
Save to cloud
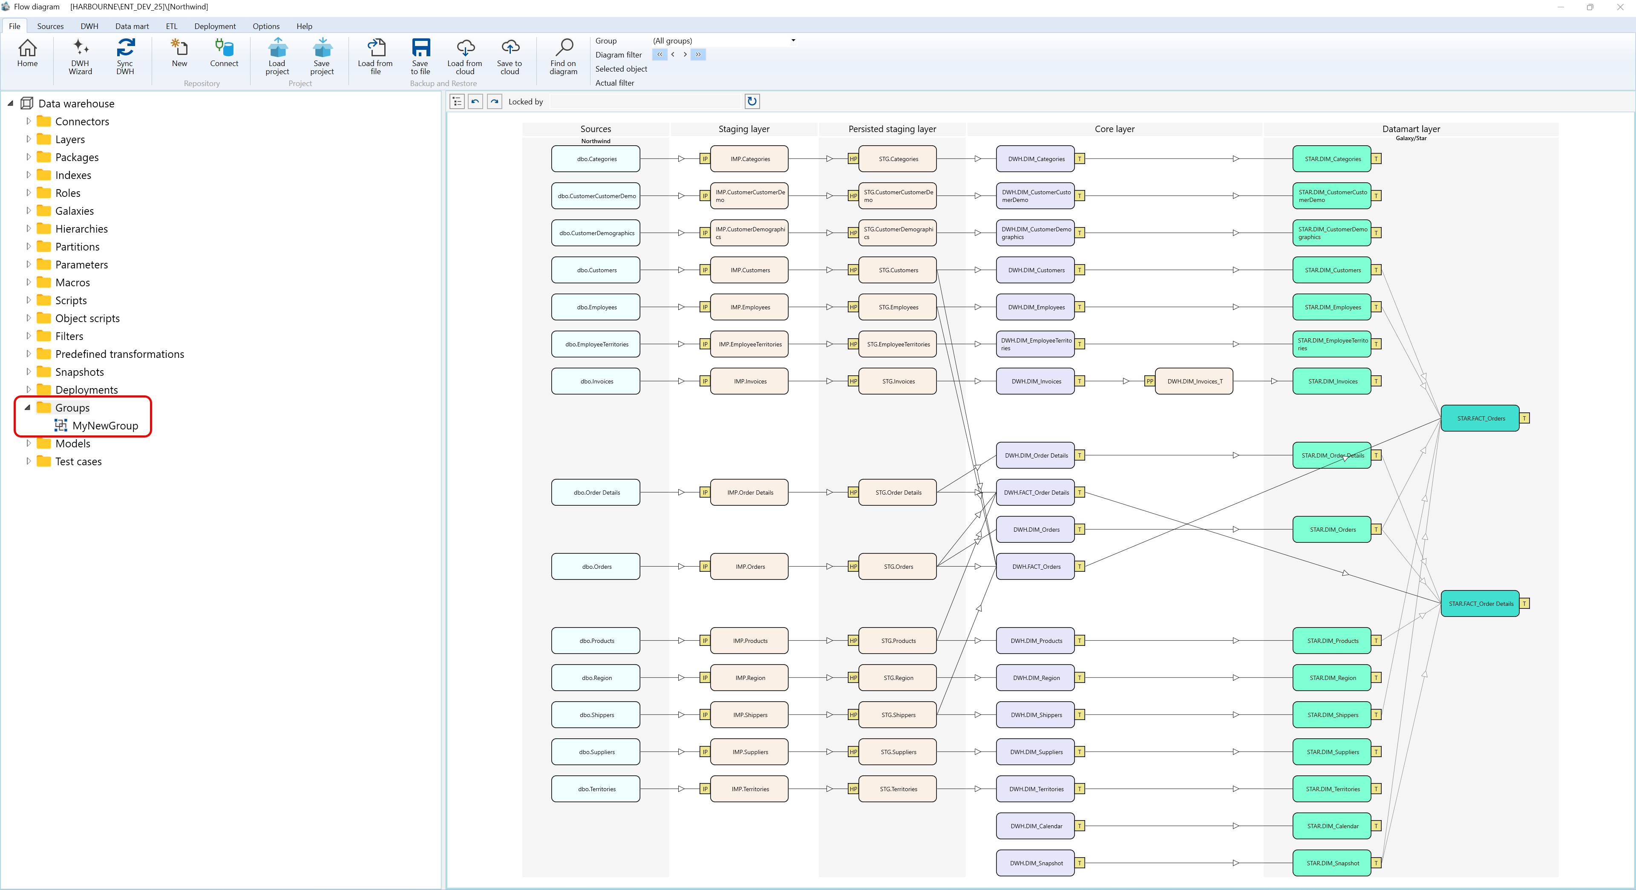[x=510, y=57]
